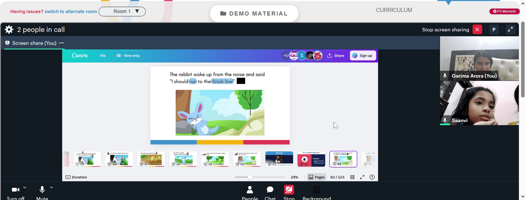The width and height of the screenshot is (526, 200).
Task: Click the Canva Share button
Action: click(336, 56)
